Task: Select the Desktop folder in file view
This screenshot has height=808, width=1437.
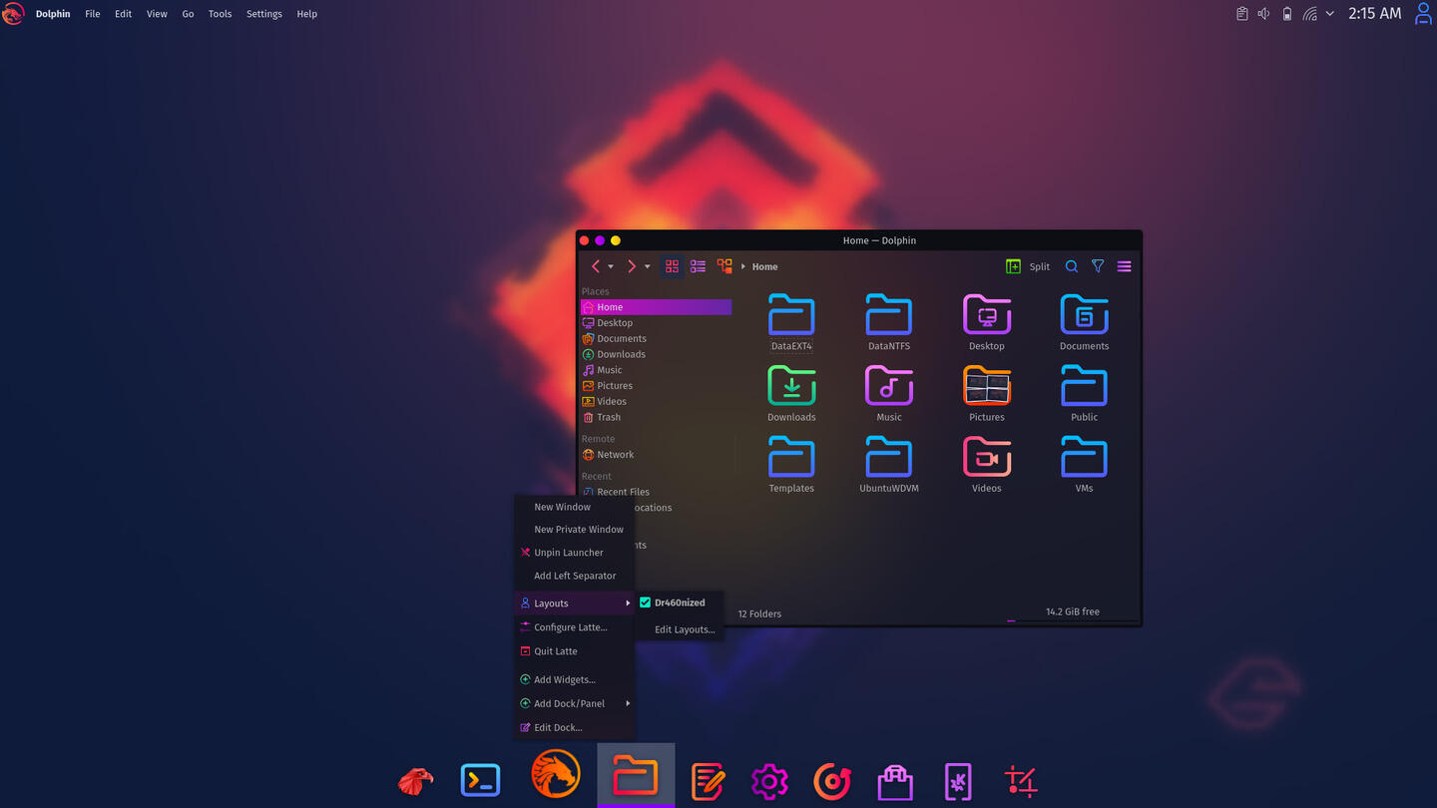Action: pos(987,322)
